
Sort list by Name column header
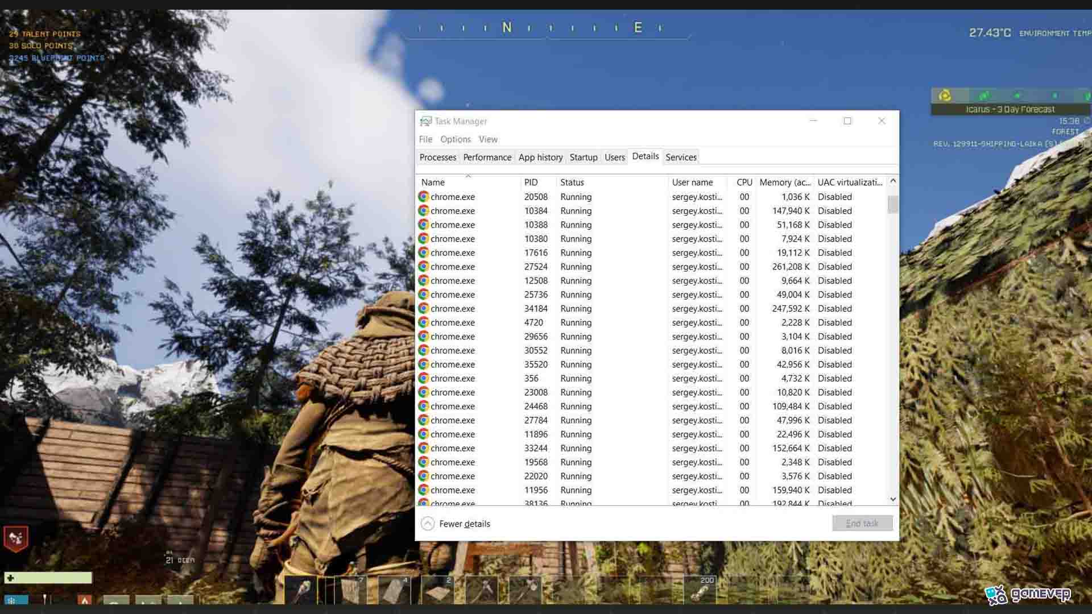tap(433, 182)
